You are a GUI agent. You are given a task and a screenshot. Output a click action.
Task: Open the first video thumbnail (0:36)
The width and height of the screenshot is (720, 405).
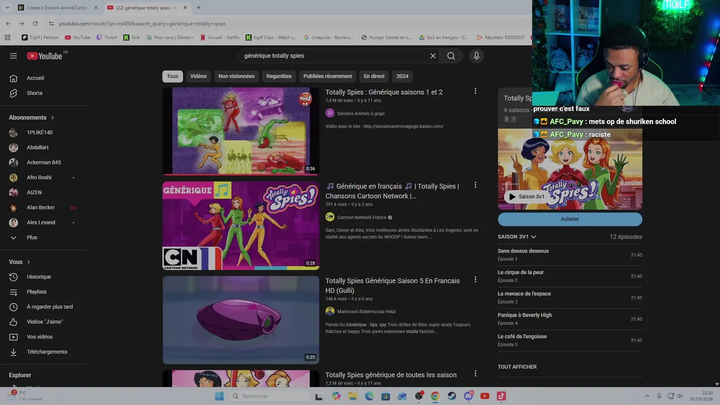click(241, 130)
